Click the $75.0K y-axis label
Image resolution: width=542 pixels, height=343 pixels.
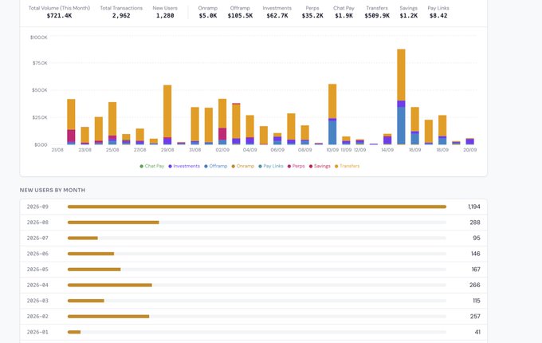coord(40,63)
